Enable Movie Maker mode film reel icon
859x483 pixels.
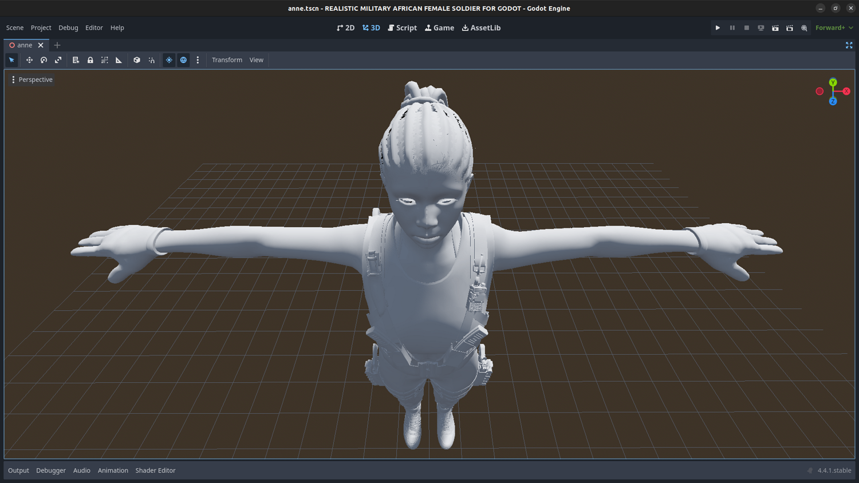804,27
